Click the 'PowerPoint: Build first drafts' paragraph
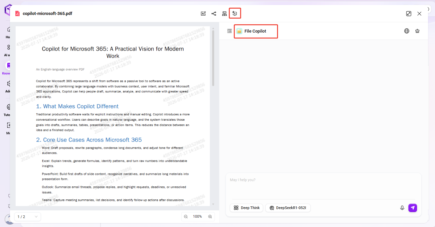This screenshot has width=435, height=227. (115, 176)
